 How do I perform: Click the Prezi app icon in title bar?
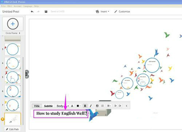[x=2, y=2]
